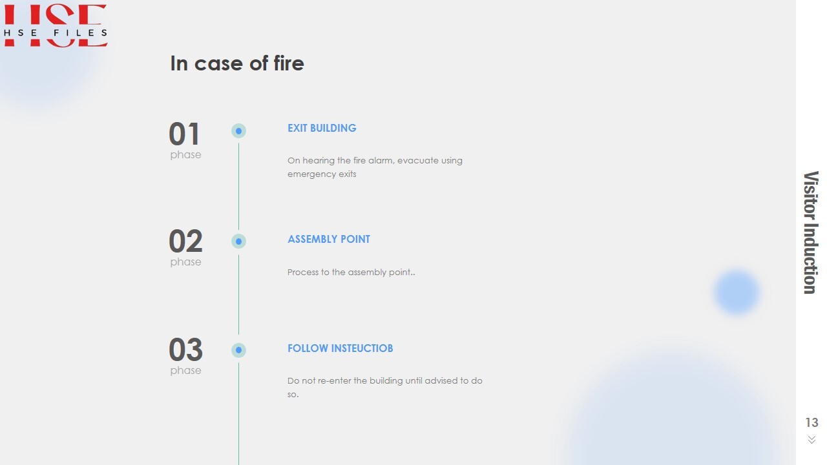Click the large 01 phase number

185,134
